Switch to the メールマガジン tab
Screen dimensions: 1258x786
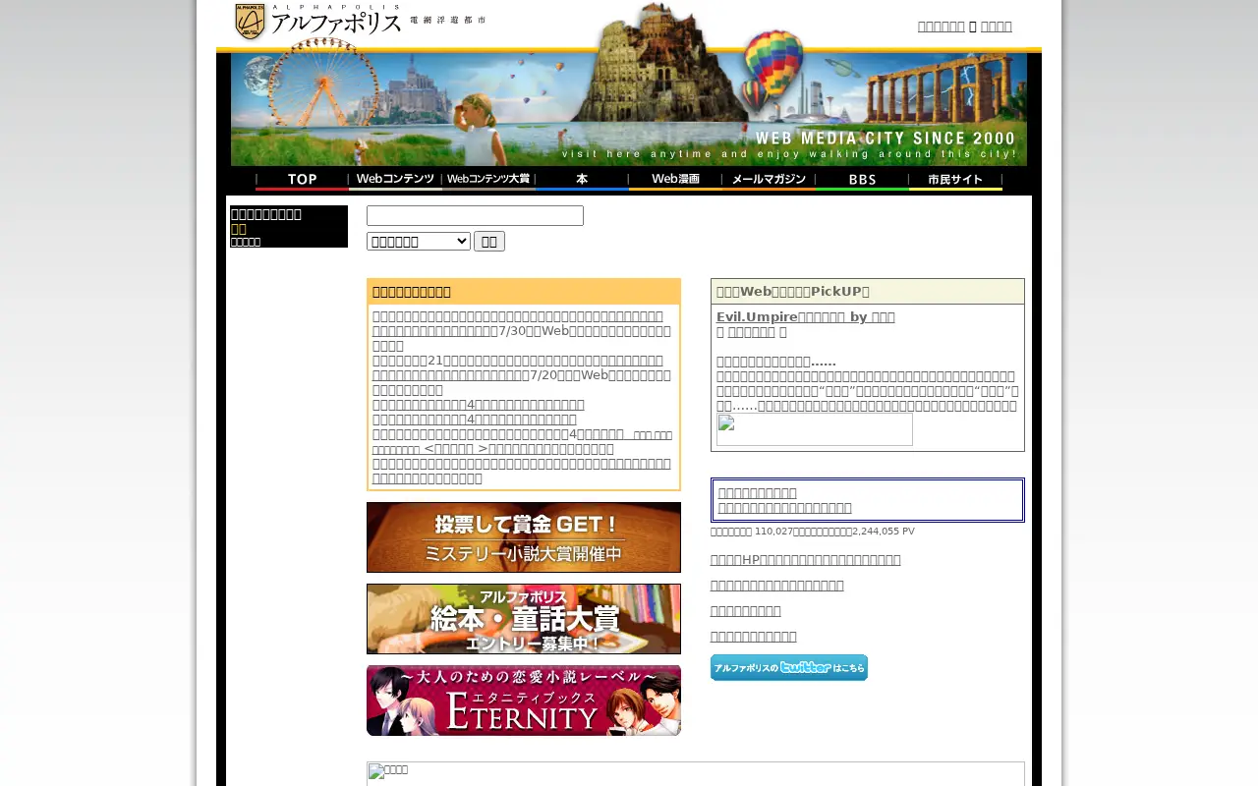pyautogui.click(x=769, y=180)
